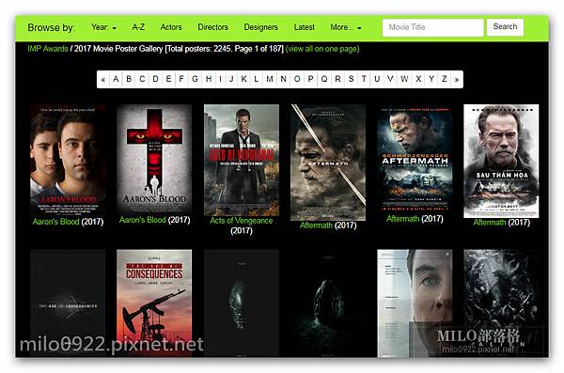Jump to letter Q in alphabet bar
This screenshot has height=373, width=564.
coord(324,79)
